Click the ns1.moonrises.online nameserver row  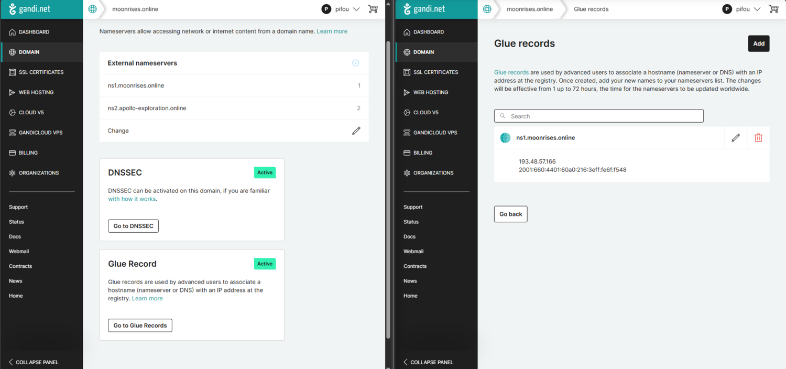point(234,85)
